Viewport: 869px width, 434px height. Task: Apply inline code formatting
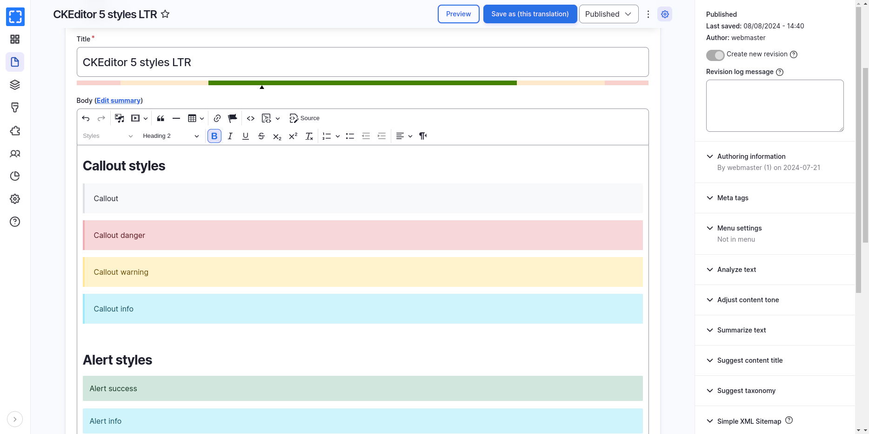(x=251, y=118)
